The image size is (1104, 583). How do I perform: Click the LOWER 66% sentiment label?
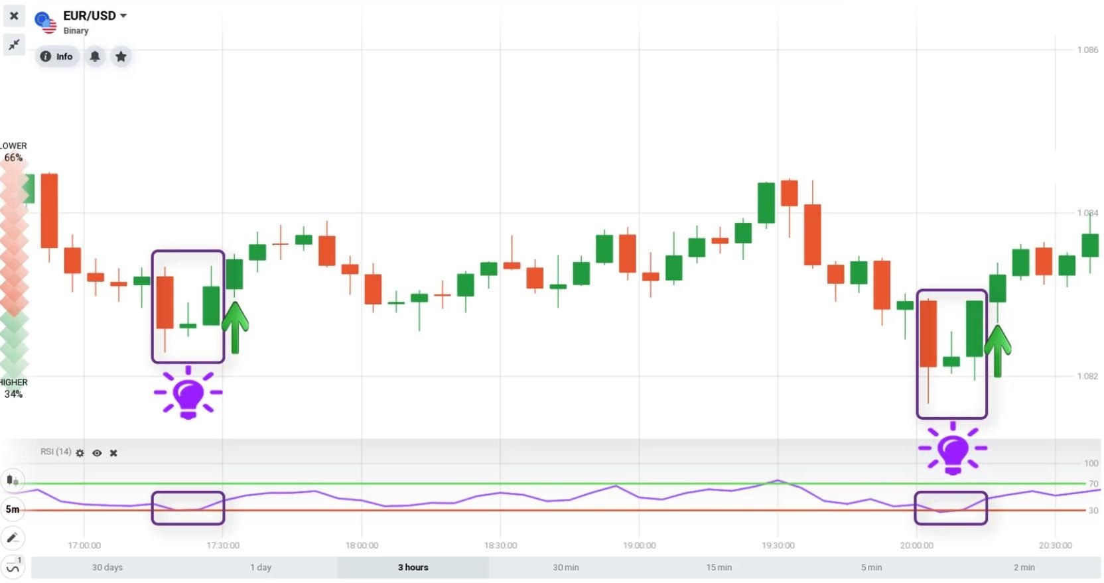point(13,152)
